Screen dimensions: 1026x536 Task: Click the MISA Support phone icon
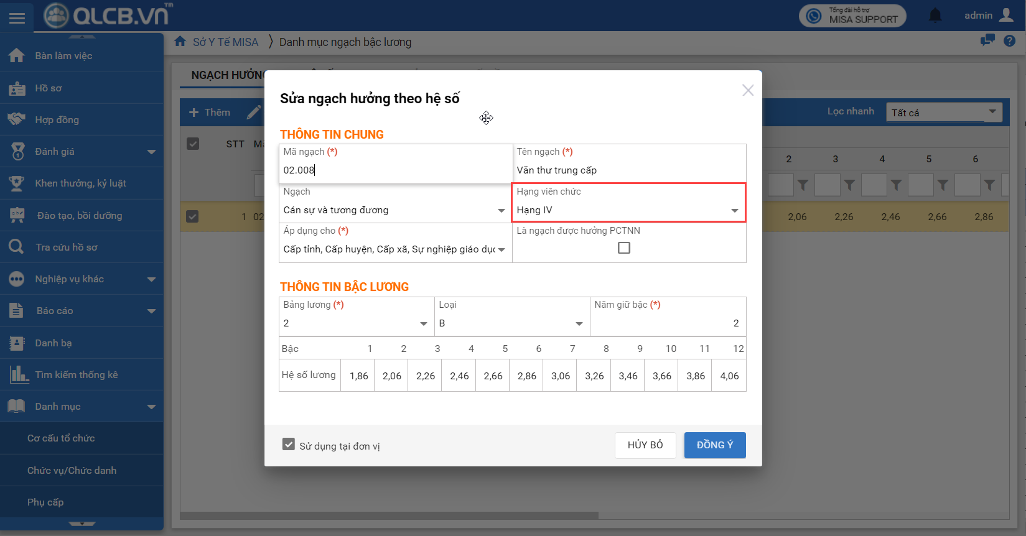point(814,16)
